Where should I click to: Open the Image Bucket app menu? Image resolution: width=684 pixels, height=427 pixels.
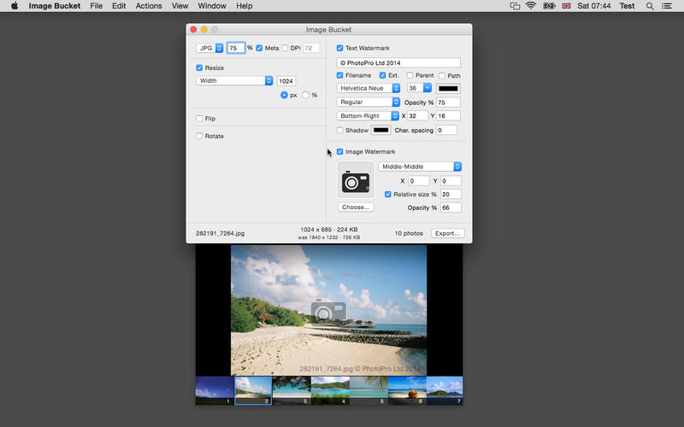tap(55, 6)
